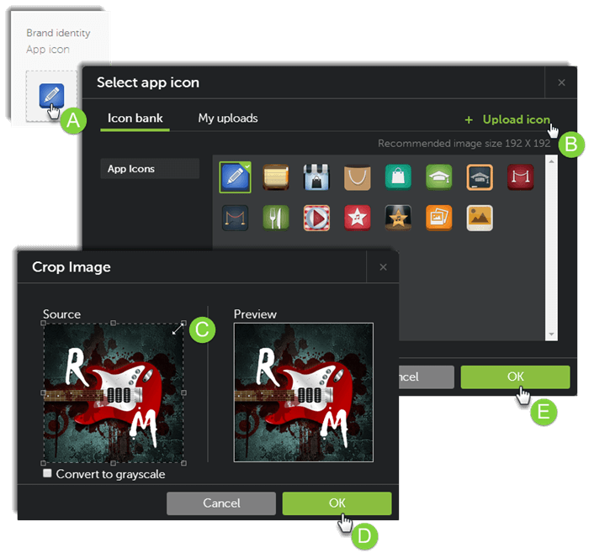Switch to the My uploads tab
Image resolution: width=589 pixels, height=553 pixels.
click(228, 118)
